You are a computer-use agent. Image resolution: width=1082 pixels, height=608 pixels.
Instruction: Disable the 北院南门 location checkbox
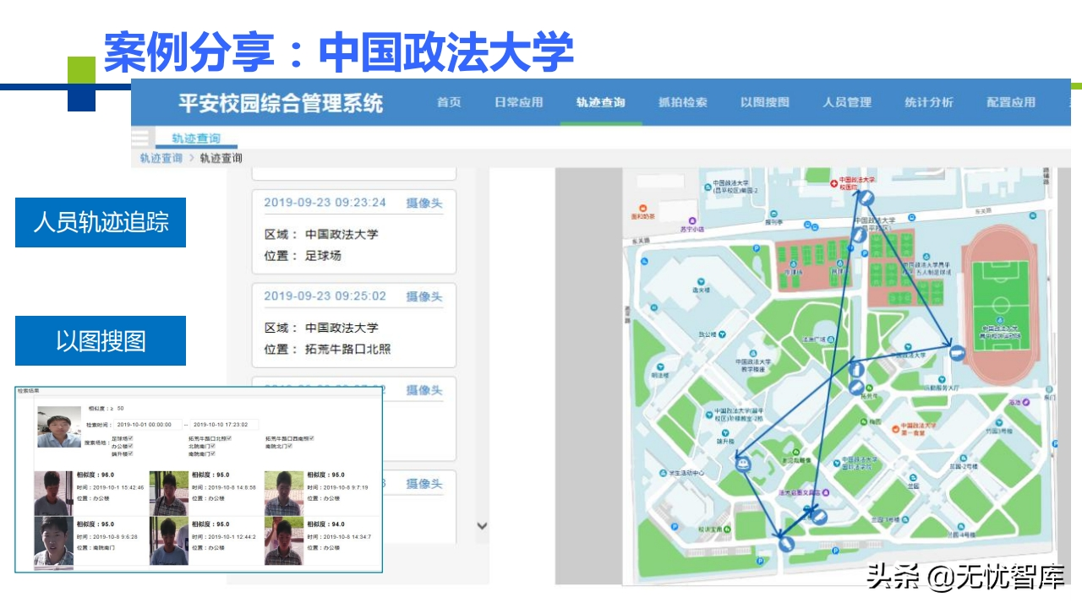click(x=212, y=447)
